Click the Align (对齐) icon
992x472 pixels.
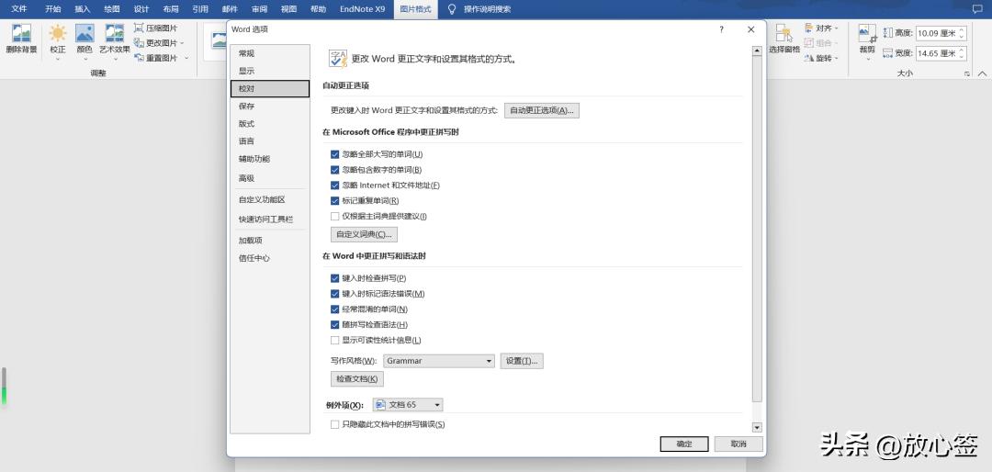[x=809, y=28]
